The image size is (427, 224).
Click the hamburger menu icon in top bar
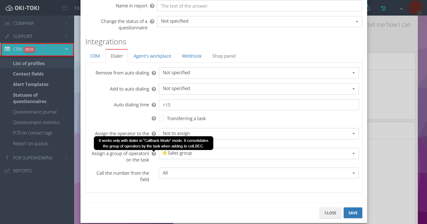pyautogui.click(x=65, y=8)
